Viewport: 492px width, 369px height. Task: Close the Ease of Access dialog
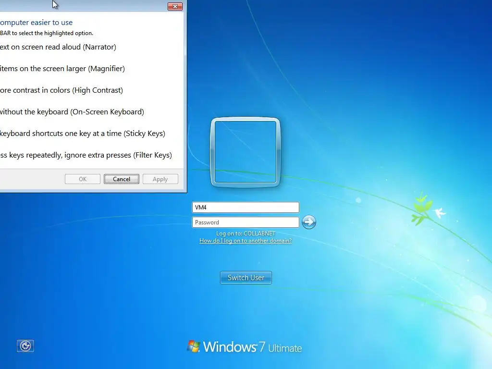point(175,6)
